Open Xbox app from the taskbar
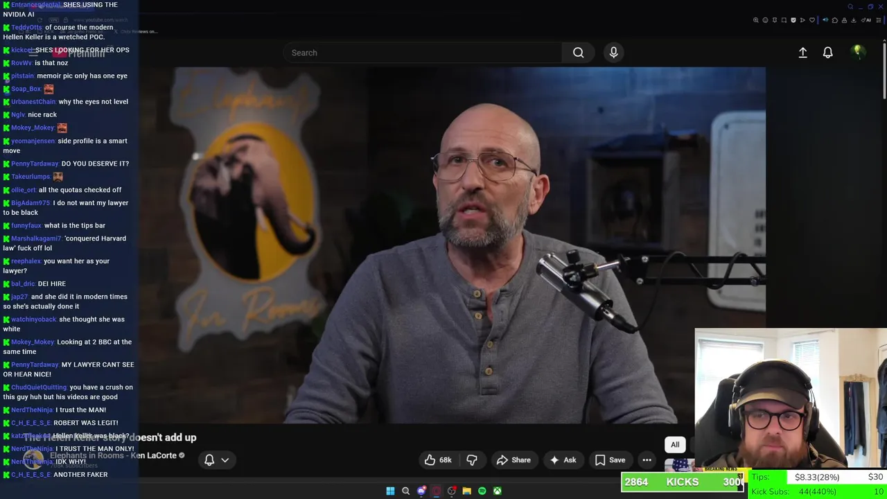 coord(497,491)
